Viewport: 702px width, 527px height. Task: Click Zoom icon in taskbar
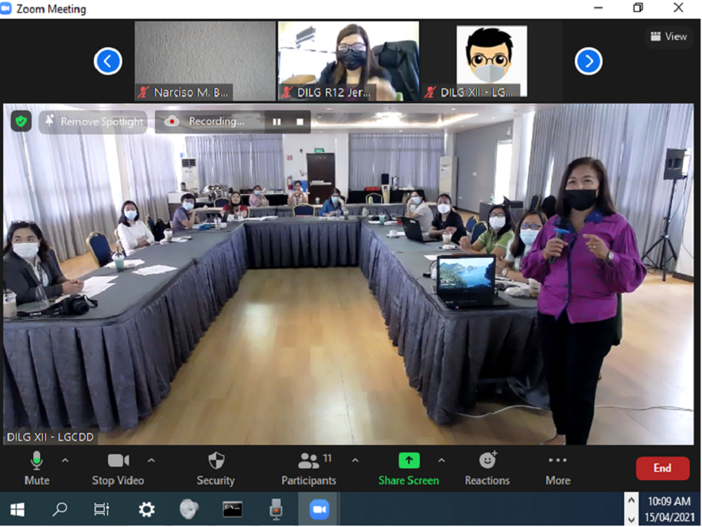[319, 509]
